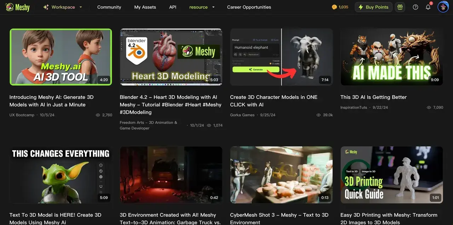The width and height of the screenshot is (453, 225).
Task: Open the Career Opportunities link
Action: click(x=249, y=7)
